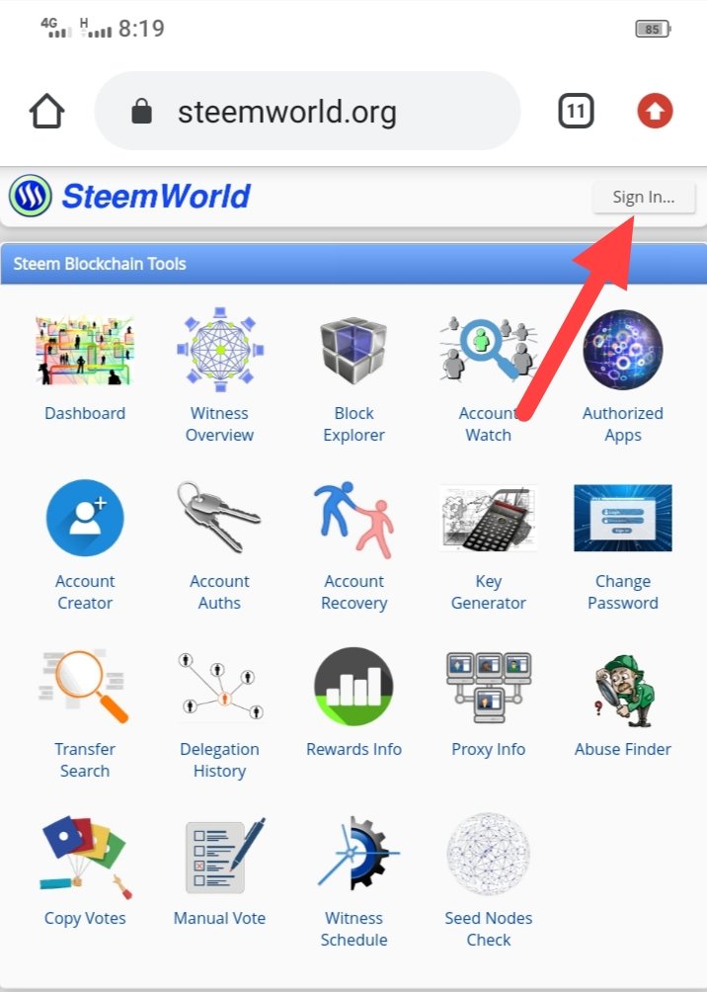707x992 pixels.
Task: Click the Witness Schedule text link
Action: [353, 929]
